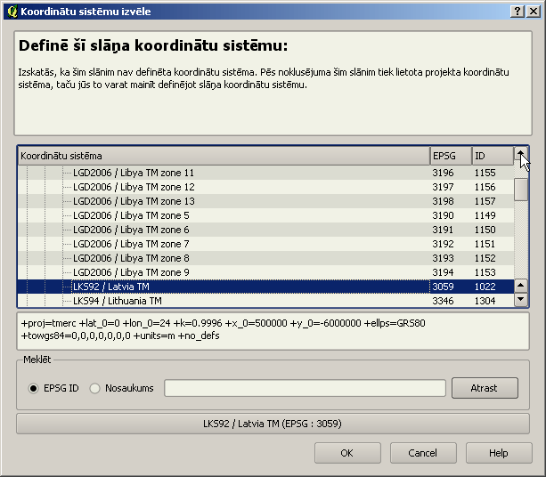Sort by EPSG column header
Screen dimensions: 546x477
[451, 156]
